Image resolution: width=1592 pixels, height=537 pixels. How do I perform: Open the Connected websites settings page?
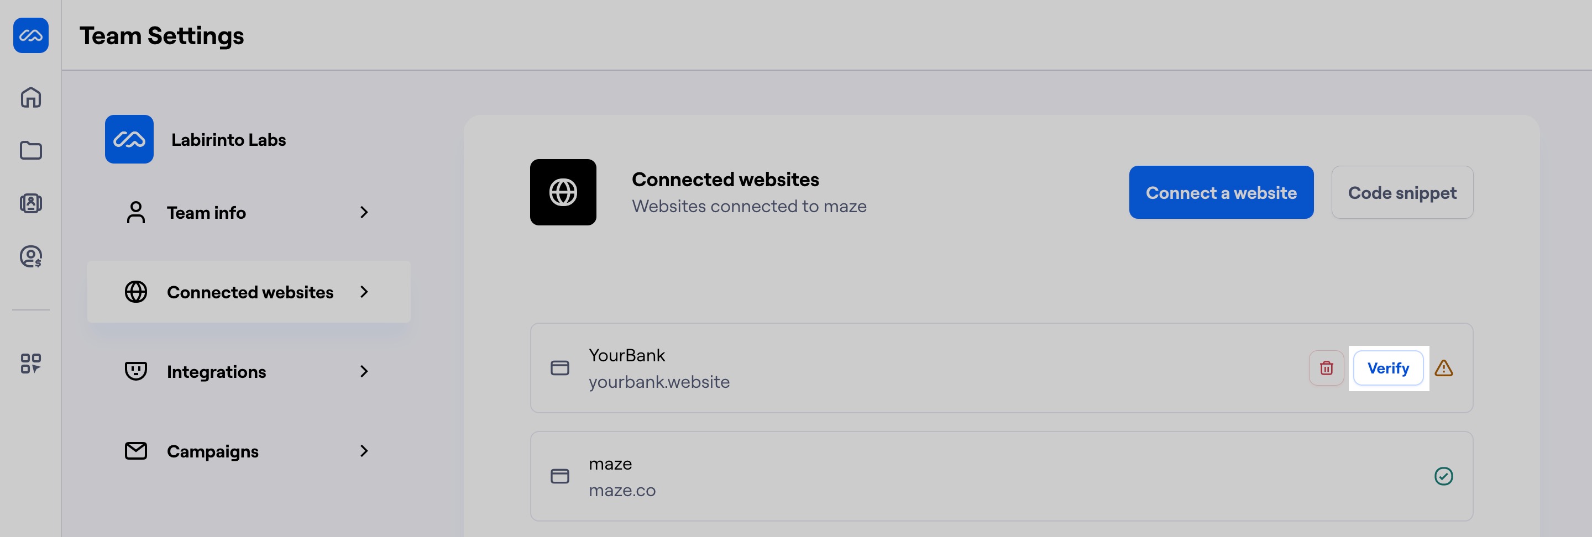[x=249, y=292]
